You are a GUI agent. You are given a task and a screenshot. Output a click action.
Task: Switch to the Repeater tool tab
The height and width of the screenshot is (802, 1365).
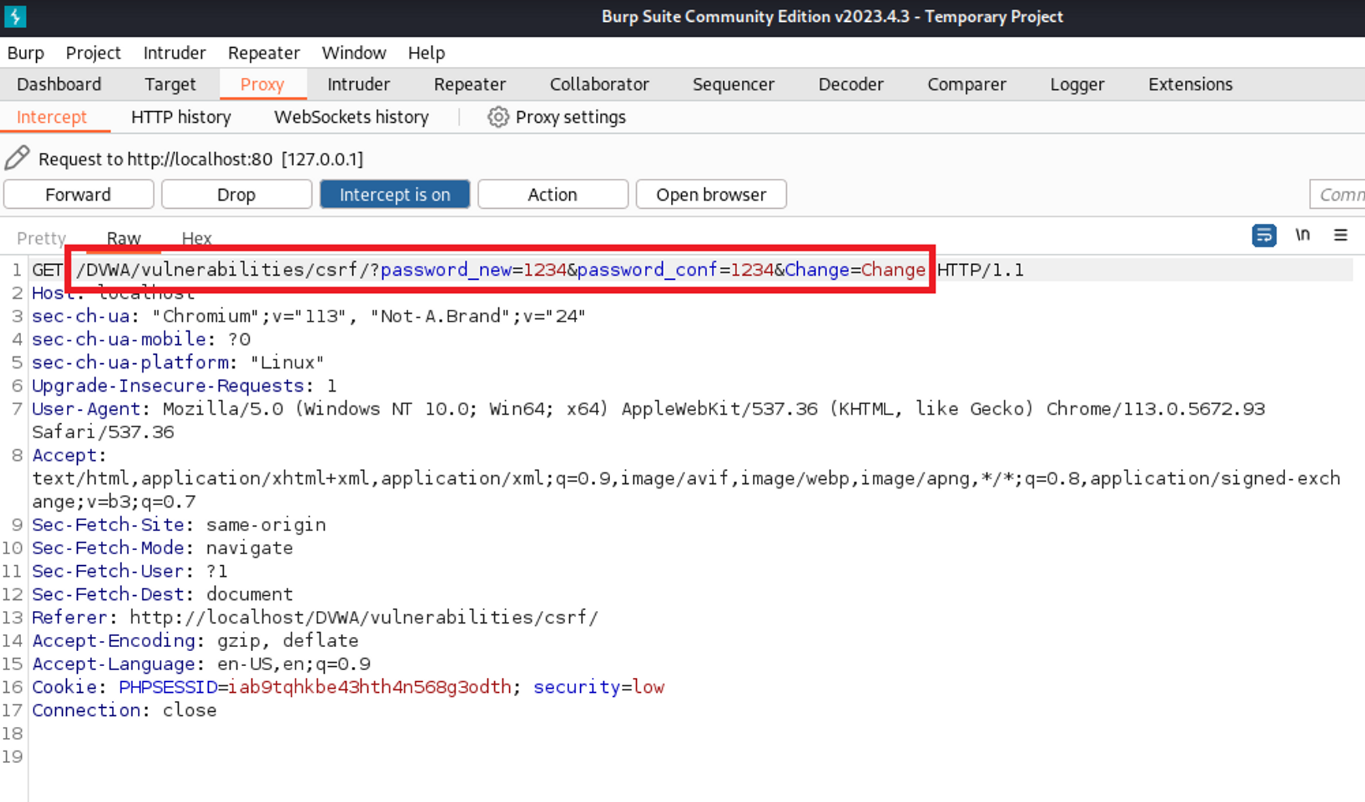click(x=470, y=84)
